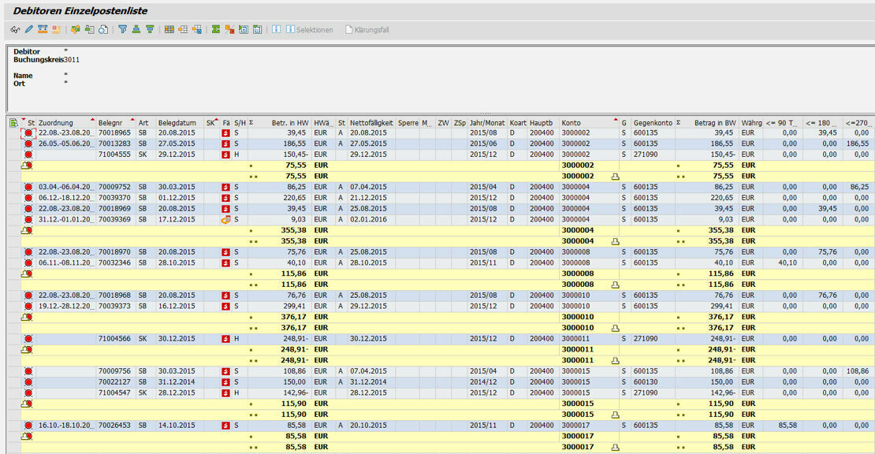Click the Konto column header
The width and height of the screenshot is (875, 454).
(572, 123)
